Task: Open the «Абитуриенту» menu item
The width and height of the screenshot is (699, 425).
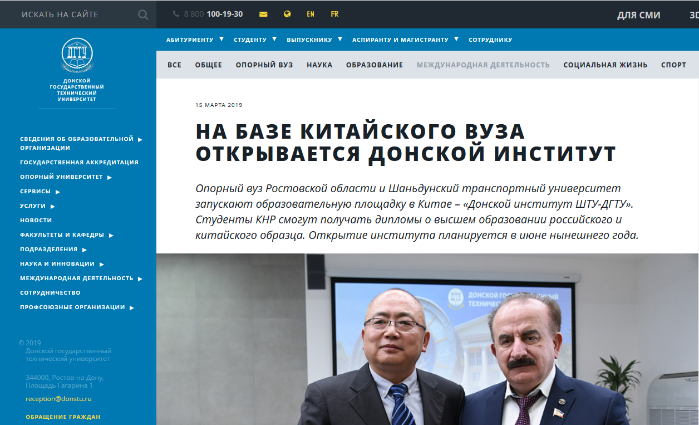Action: pyautogui.click(x=190, y=40)
